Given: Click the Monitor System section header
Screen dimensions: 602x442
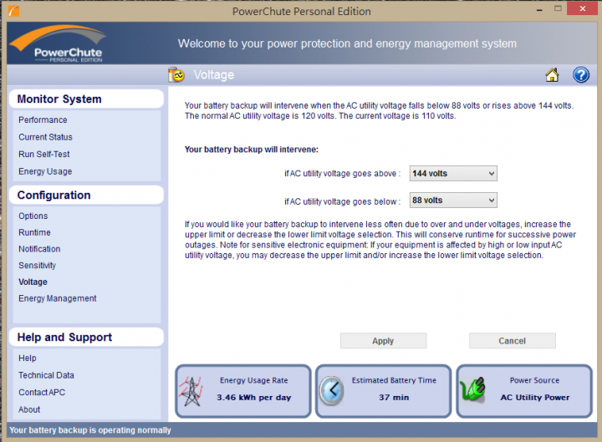Looking at the screenshot, I should tap(86, 99).
